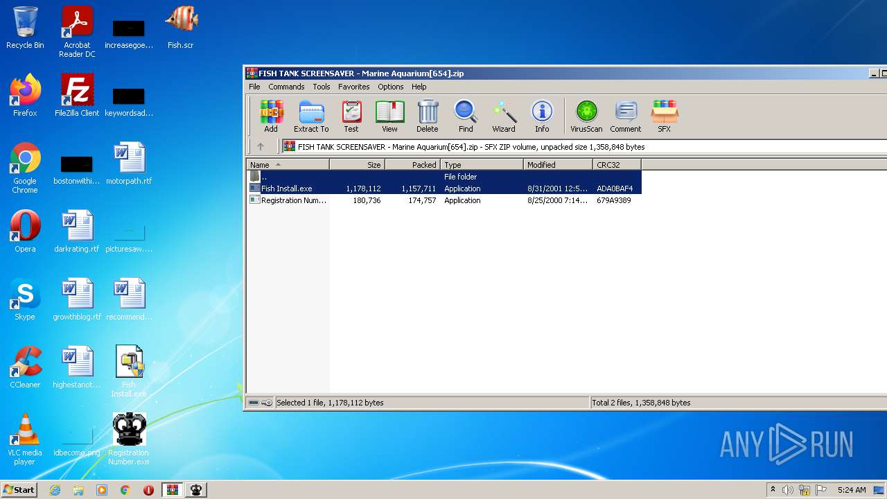This screenshot has height=499, width=887.
Task: Show hidden system tray icons
Action: pyautogui.click(x=773, y=490)
